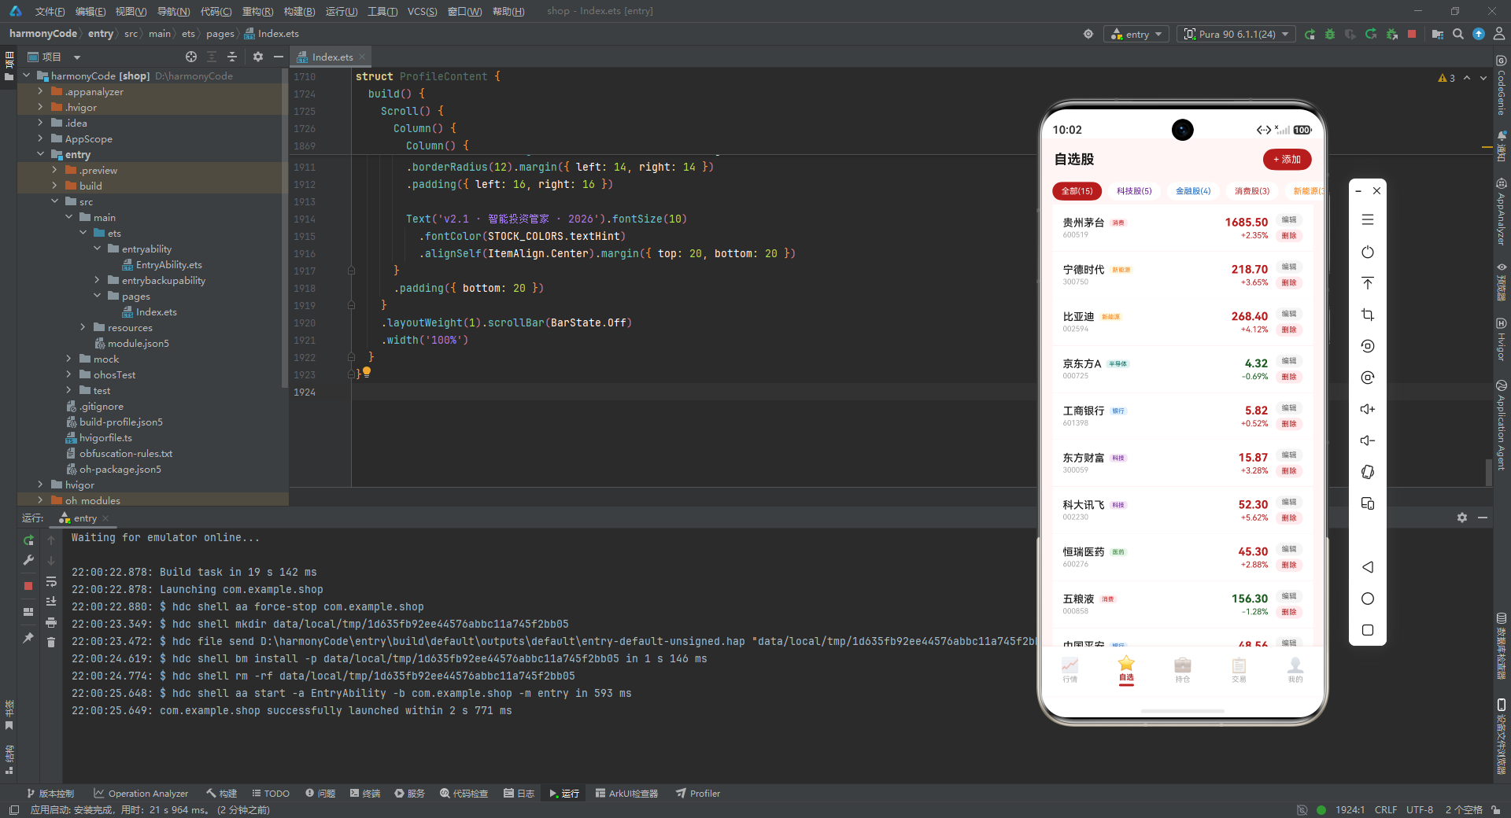Select the 科技股(5) filter chip
The image size is (1511, 818).
point(1134,191)
